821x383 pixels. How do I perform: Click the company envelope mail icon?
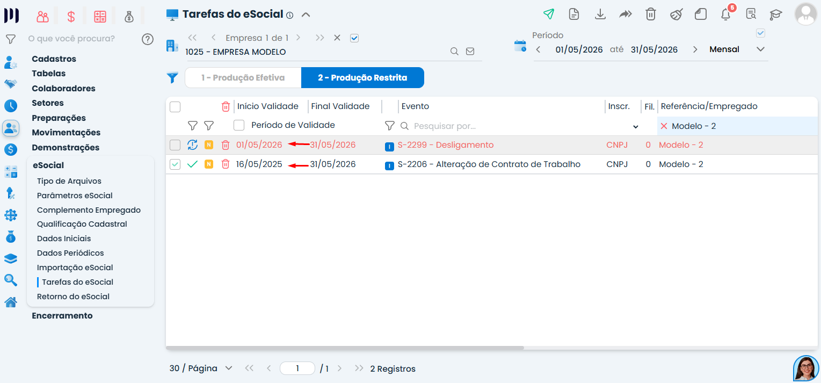[470, 52]
